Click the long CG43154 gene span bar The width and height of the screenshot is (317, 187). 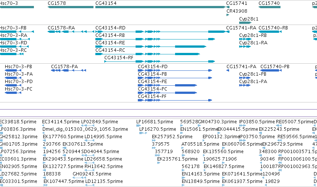[x=161, y=7]
